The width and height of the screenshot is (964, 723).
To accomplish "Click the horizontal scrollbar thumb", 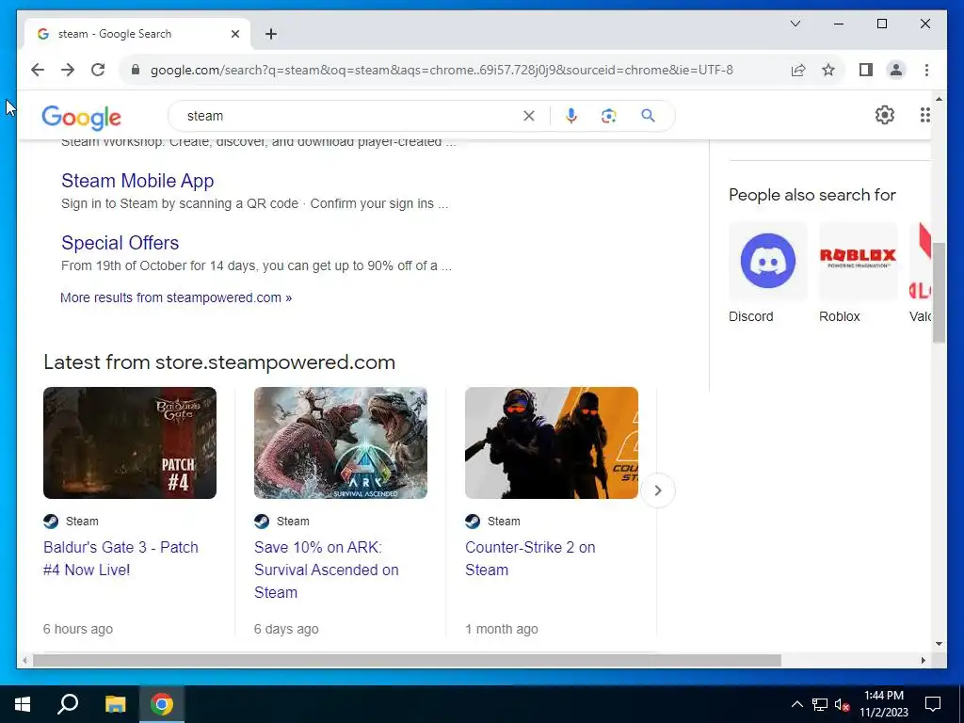I will tap(407, 660).
